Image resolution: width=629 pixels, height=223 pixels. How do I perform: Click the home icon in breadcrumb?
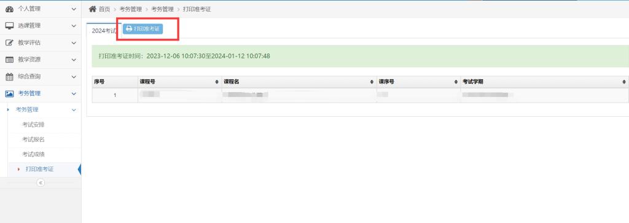click(x=93, y=9)
